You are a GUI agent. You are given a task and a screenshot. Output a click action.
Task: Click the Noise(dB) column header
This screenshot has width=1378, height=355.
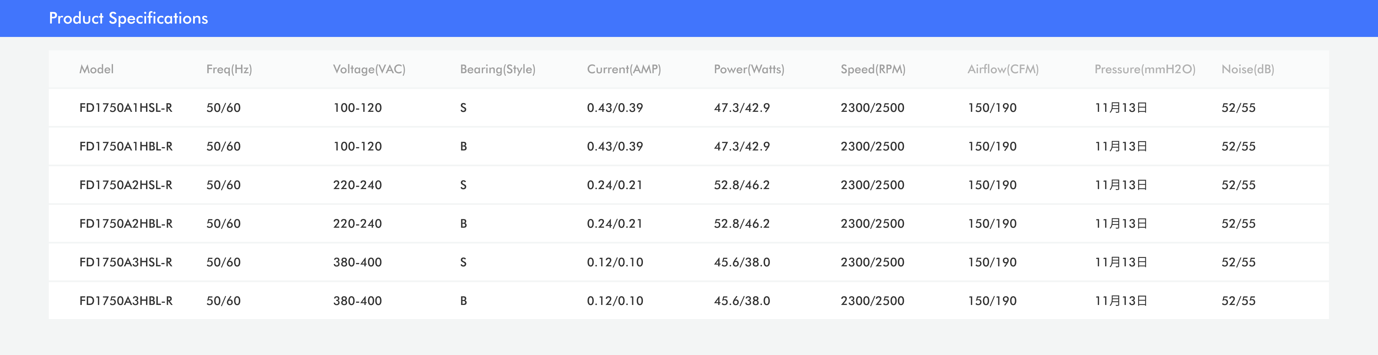[x=1247, y=70]
